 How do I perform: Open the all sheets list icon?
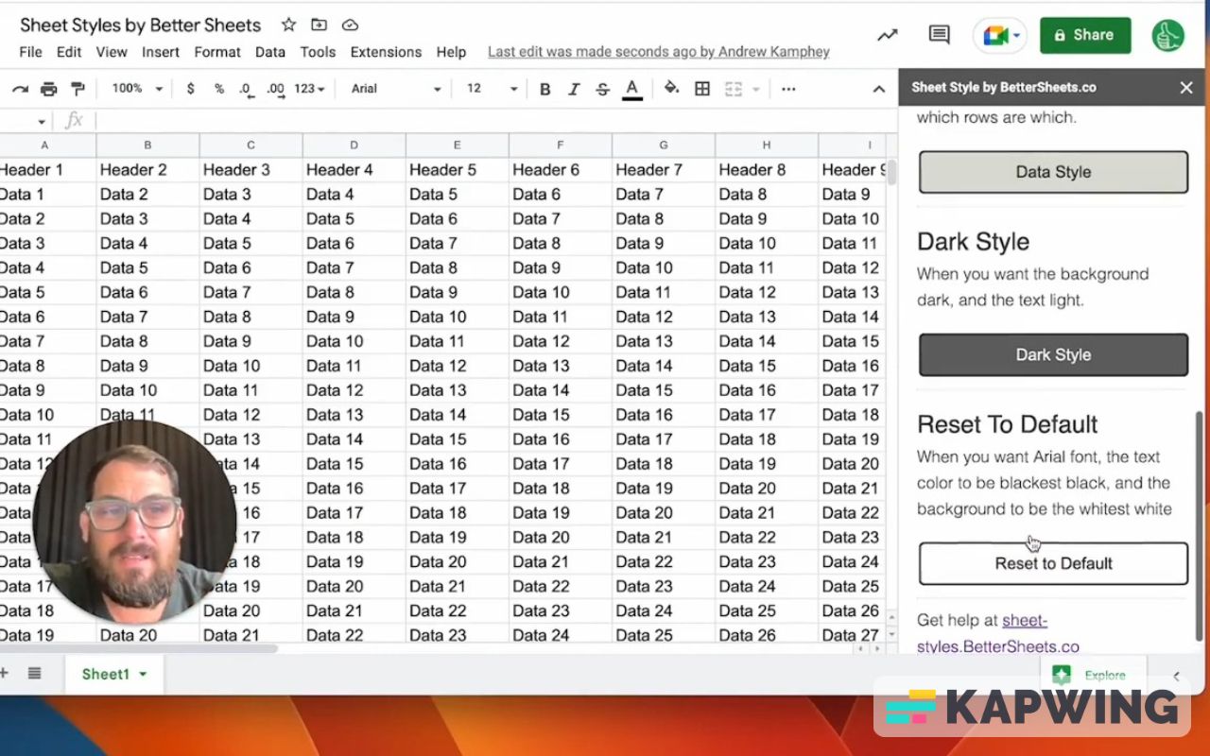pos(35,673)
